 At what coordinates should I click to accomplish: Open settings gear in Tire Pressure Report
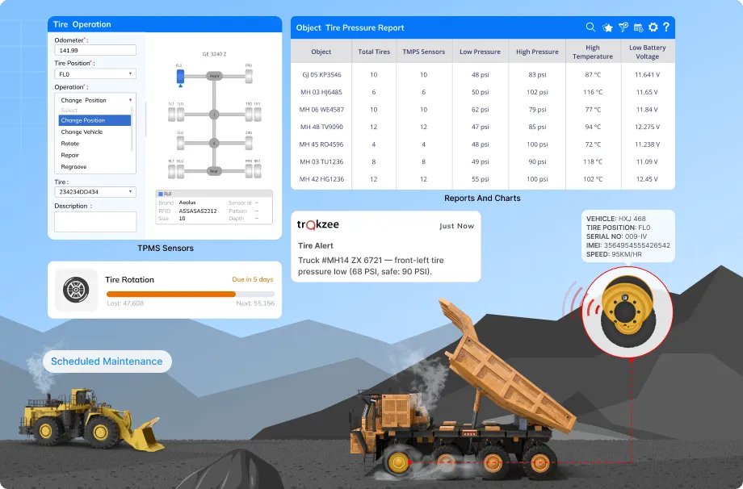click(653, 27)
